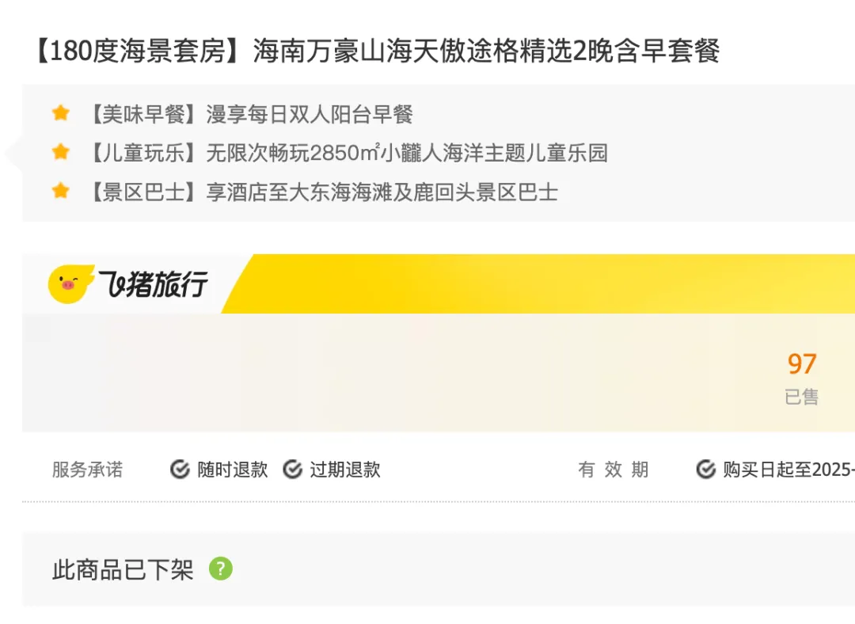The width and height of the screenshot is (855, 624).
Task: Open the 180度海景套房 product title
Action: click(375, 52)
